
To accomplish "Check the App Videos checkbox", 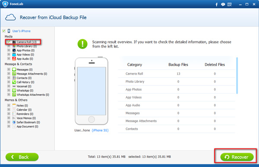I will tap(9, 54).
